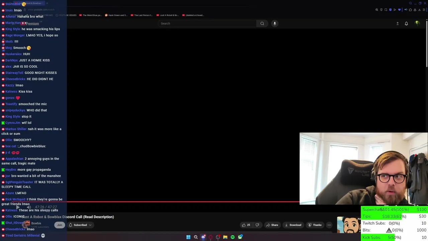Open OBS Studio from the taskbar
Screen dimensions: 428x241
(218, 237)
